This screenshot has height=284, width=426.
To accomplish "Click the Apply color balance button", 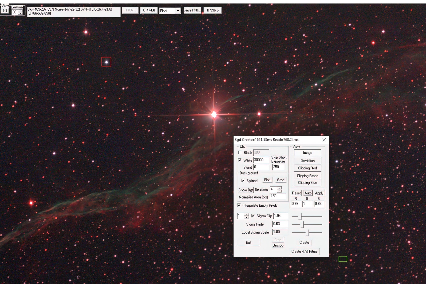I will (319, 193).
